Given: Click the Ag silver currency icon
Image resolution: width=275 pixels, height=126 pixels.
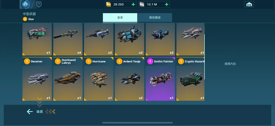Looking at the screenshot, I should tap(142, 4).
